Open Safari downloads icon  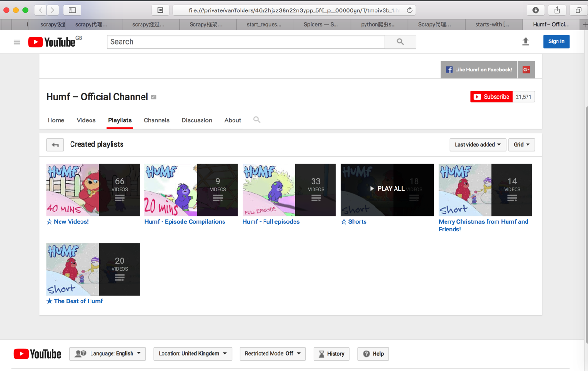(x=536, y=10)
